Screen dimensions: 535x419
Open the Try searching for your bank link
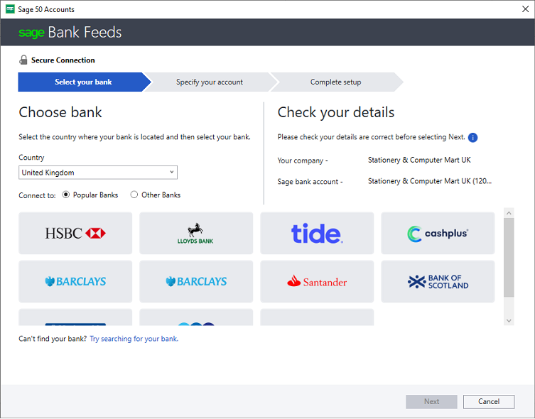point(134,339)
